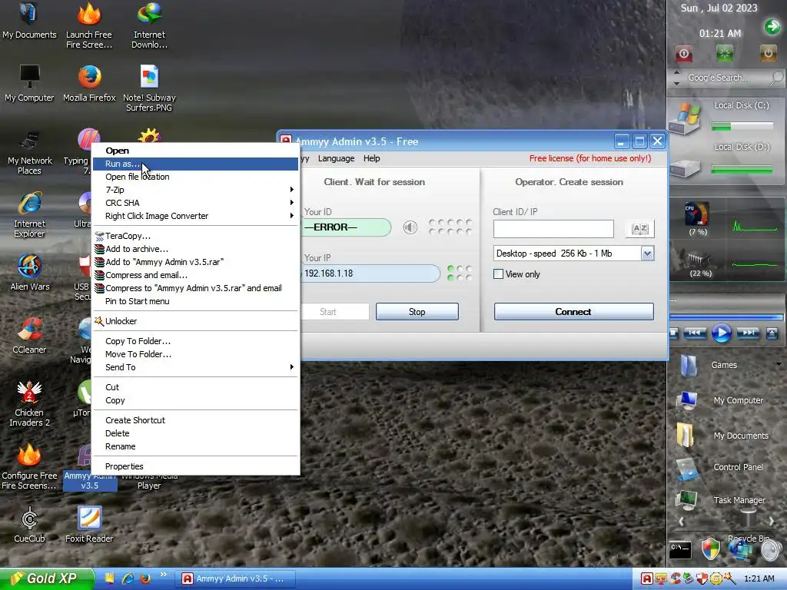
Task: Expand the 7-Zip submenu
Action: pyautogui.click(x=196, y=190)
